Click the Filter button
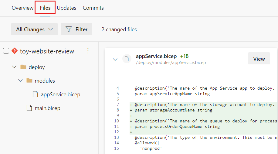 (76, 29)
